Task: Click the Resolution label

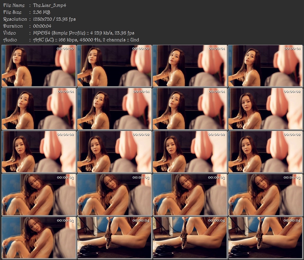Action: click(15, 19)
